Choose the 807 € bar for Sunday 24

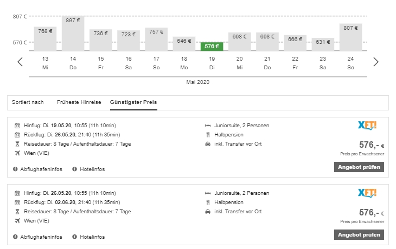350,37
